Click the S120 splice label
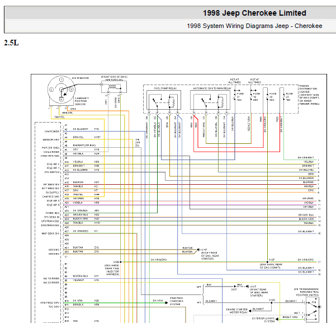Screen dimensions: 336x323 [272, 300]
